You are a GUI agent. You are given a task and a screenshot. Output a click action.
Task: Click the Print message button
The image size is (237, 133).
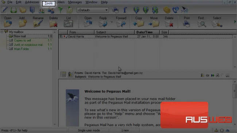(187, 22)
